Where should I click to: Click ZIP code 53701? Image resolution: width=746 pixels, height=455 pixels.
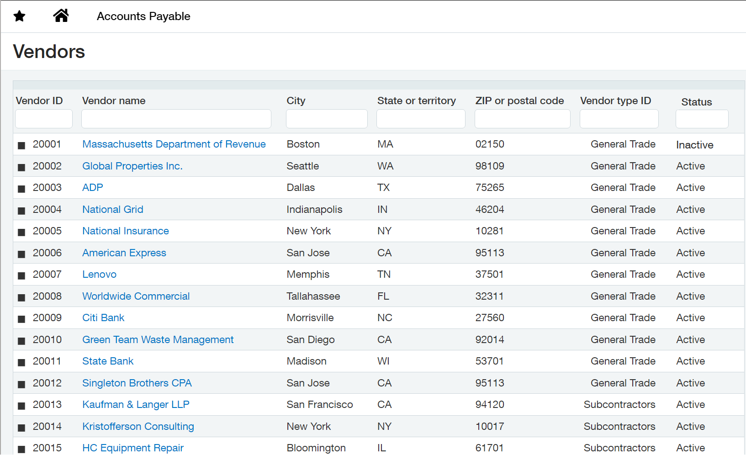[x=489, y=361]
